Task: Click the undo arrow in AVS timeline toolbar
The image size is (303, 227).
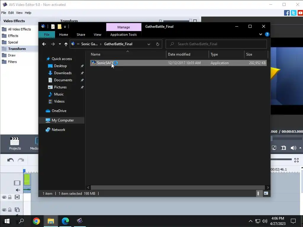Action: [10, 160]
